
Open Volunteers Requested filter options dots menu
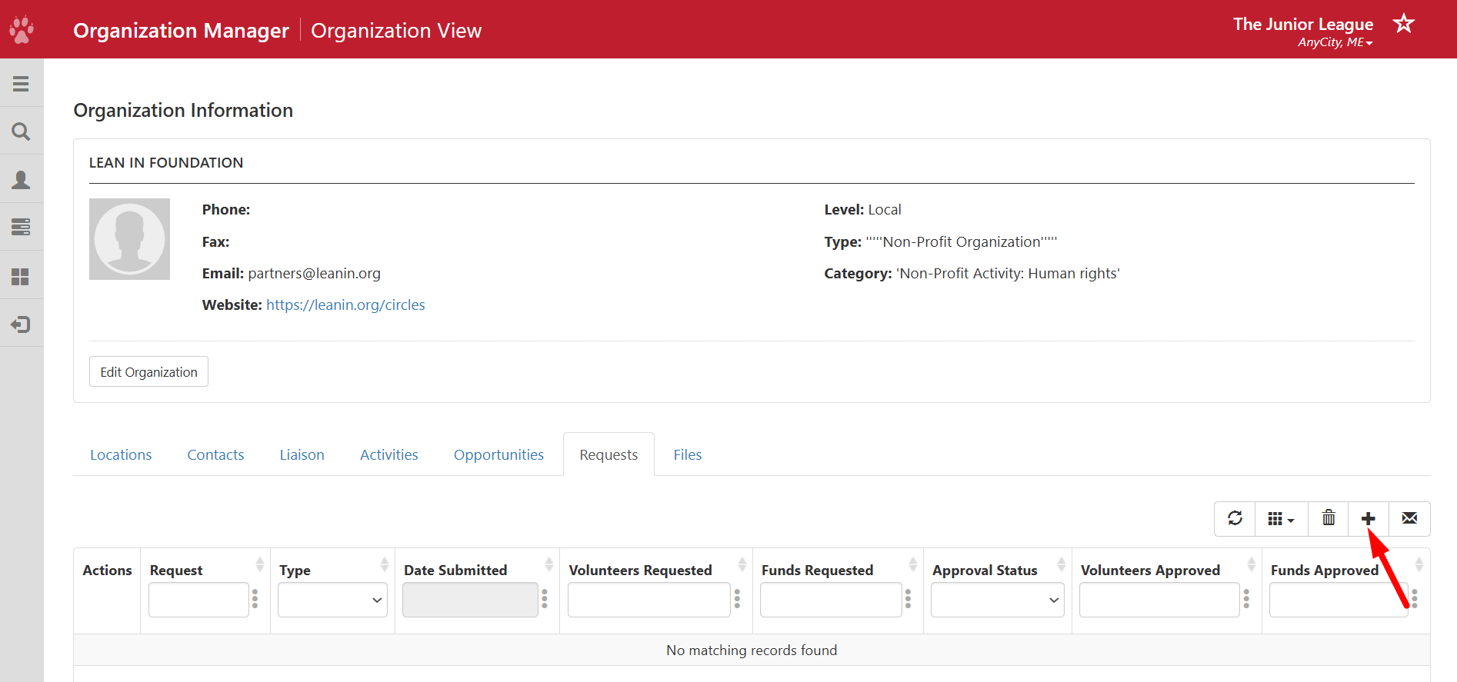(737, 599)
